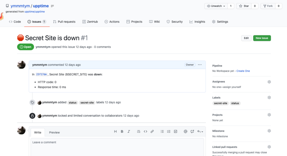Click assign yourself link
Image resolution: width=287 pixels, height=156 pixels.
(231, 87)
